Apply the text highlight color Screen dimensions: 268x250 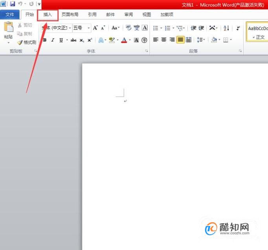pos(112,40)
